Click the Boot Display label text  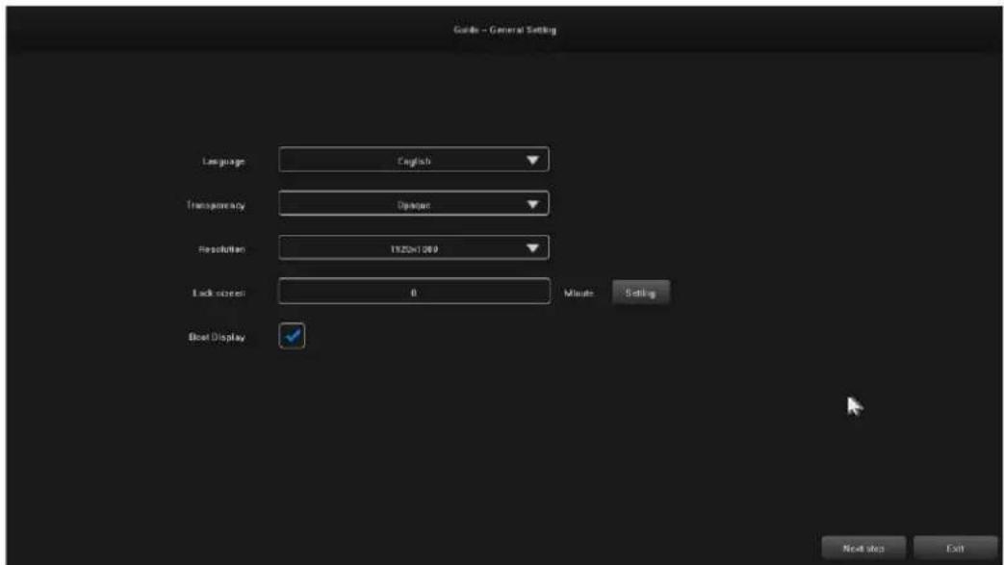click(x=217, y=337)
